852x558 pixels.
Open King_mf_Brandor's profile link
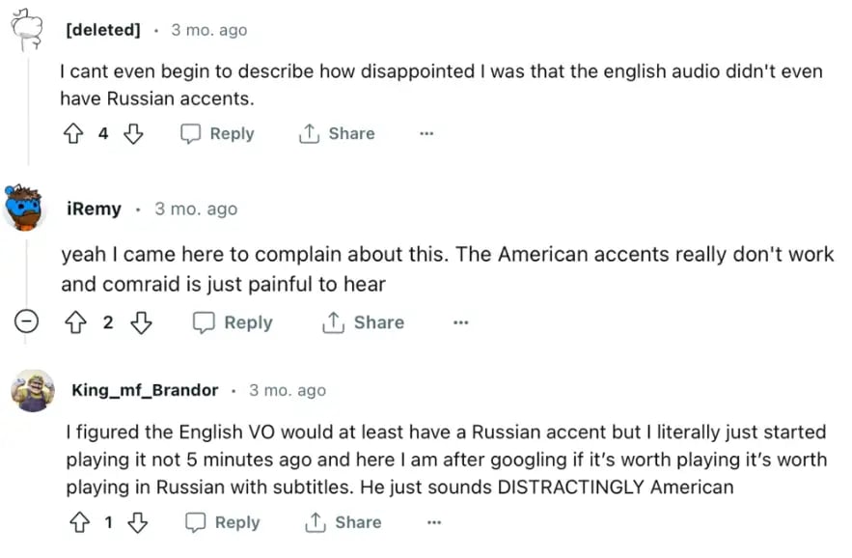(145, 390)
